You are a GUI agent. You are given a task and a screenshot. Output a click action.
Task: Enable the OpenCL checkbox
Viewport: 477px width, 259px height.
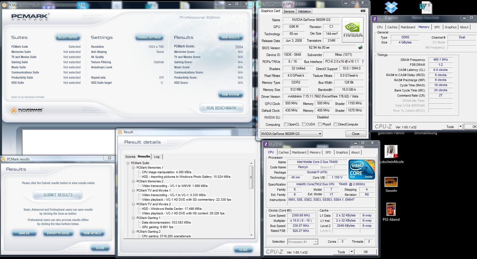point(286,124)
